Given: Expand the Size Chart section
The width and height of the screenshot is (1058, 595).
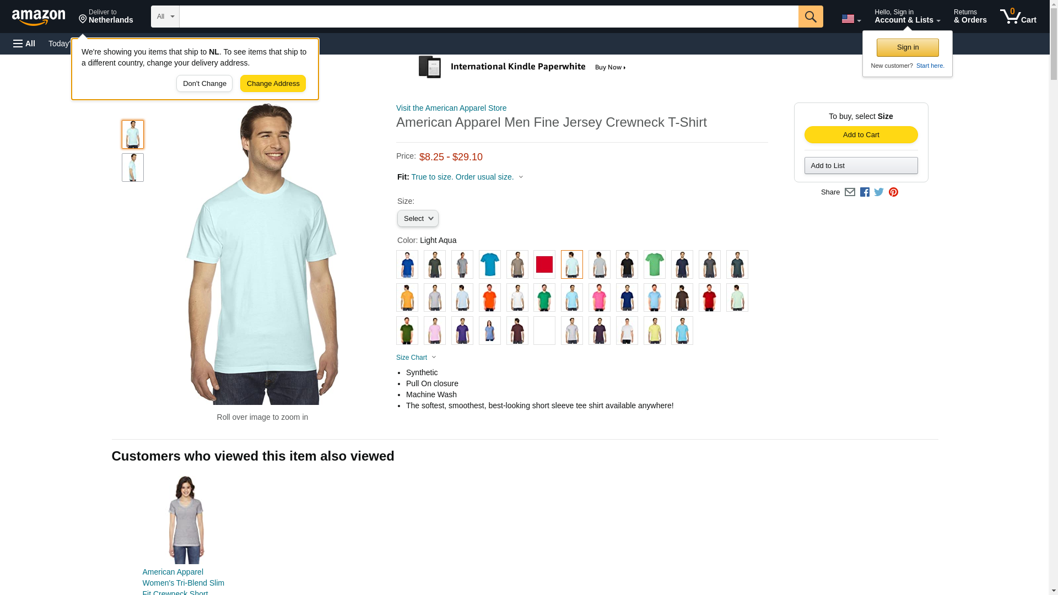Looking at the screenshot, I should pyautogui.click(x=416, y=358).
